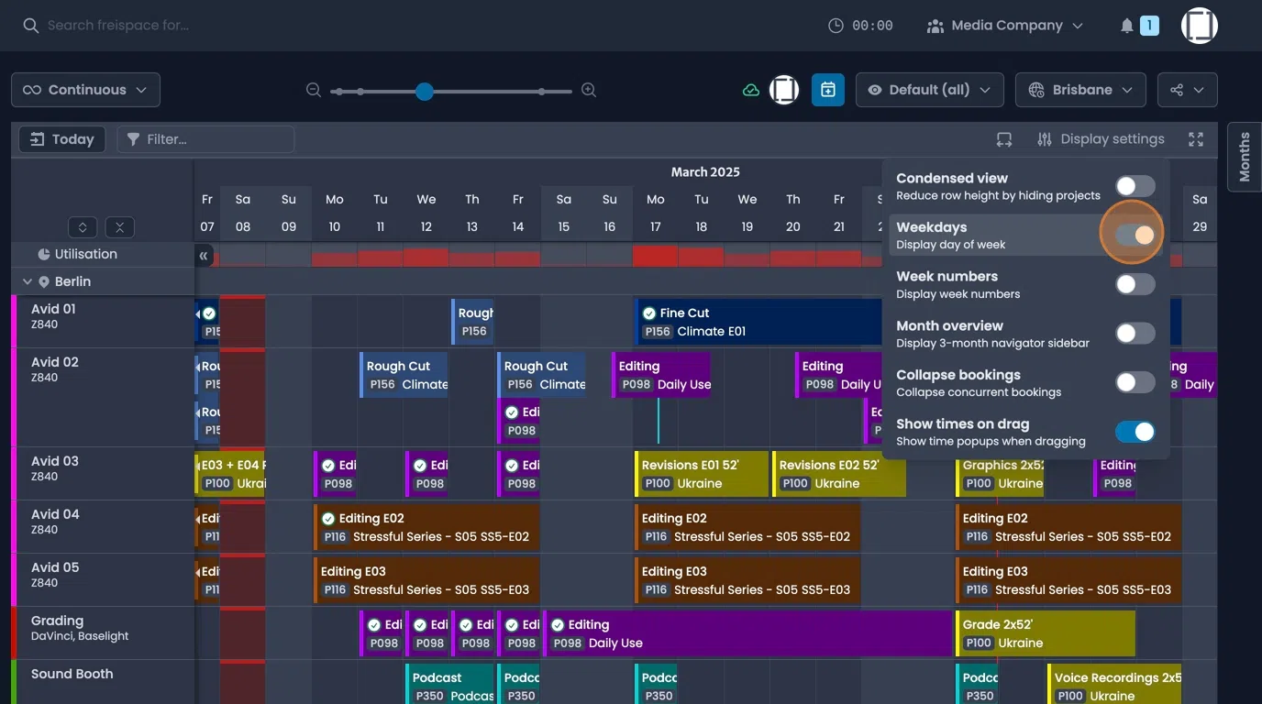Disable Show times on drag toggle
The width and height of the screenshot is (1262, 704).
[x=1135, y=432]
